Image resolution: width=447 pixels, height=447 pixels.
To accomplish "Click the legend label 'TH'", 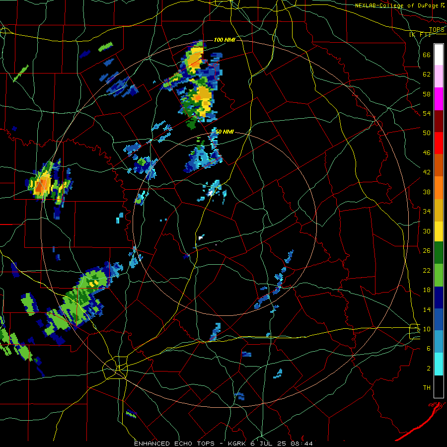I will pyautogui.click(x=427, y=388).
